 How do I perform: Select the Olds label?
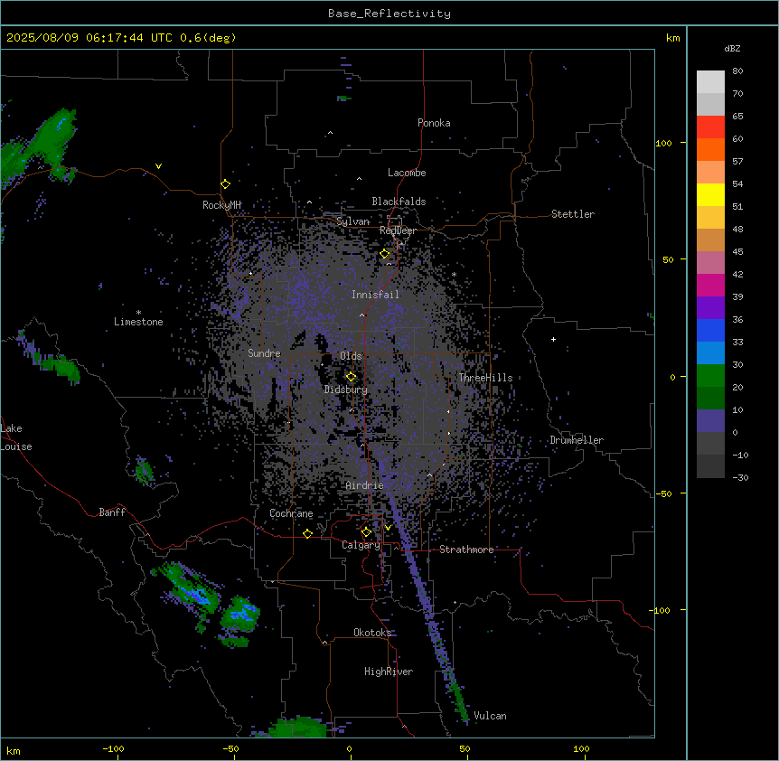click(351, 356)
